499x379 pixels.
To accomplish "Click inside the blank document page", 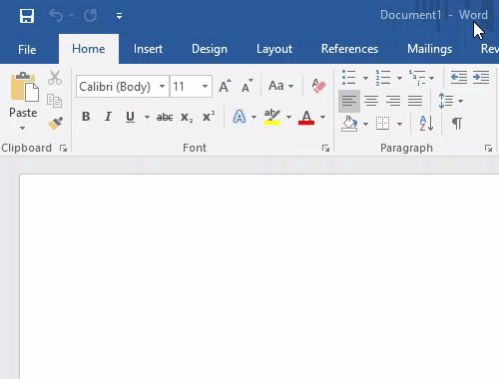I will pyautogui.click(x=259, y=276).
